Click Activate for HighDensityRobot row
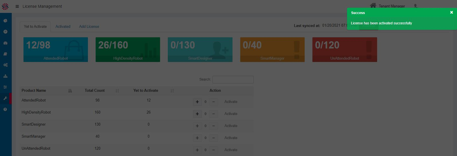Screen dimensions: 457x156 [231, 114]
